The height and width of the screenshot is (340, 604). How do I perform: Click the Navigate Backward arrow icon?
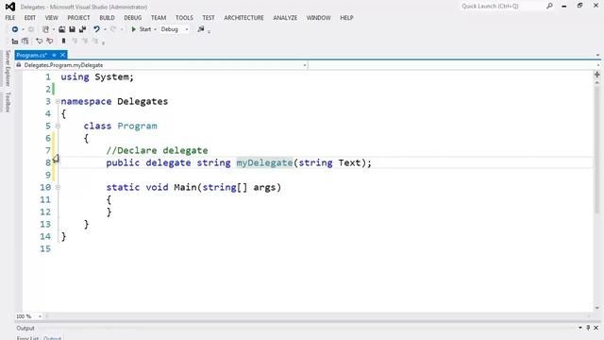click(15, 29)
